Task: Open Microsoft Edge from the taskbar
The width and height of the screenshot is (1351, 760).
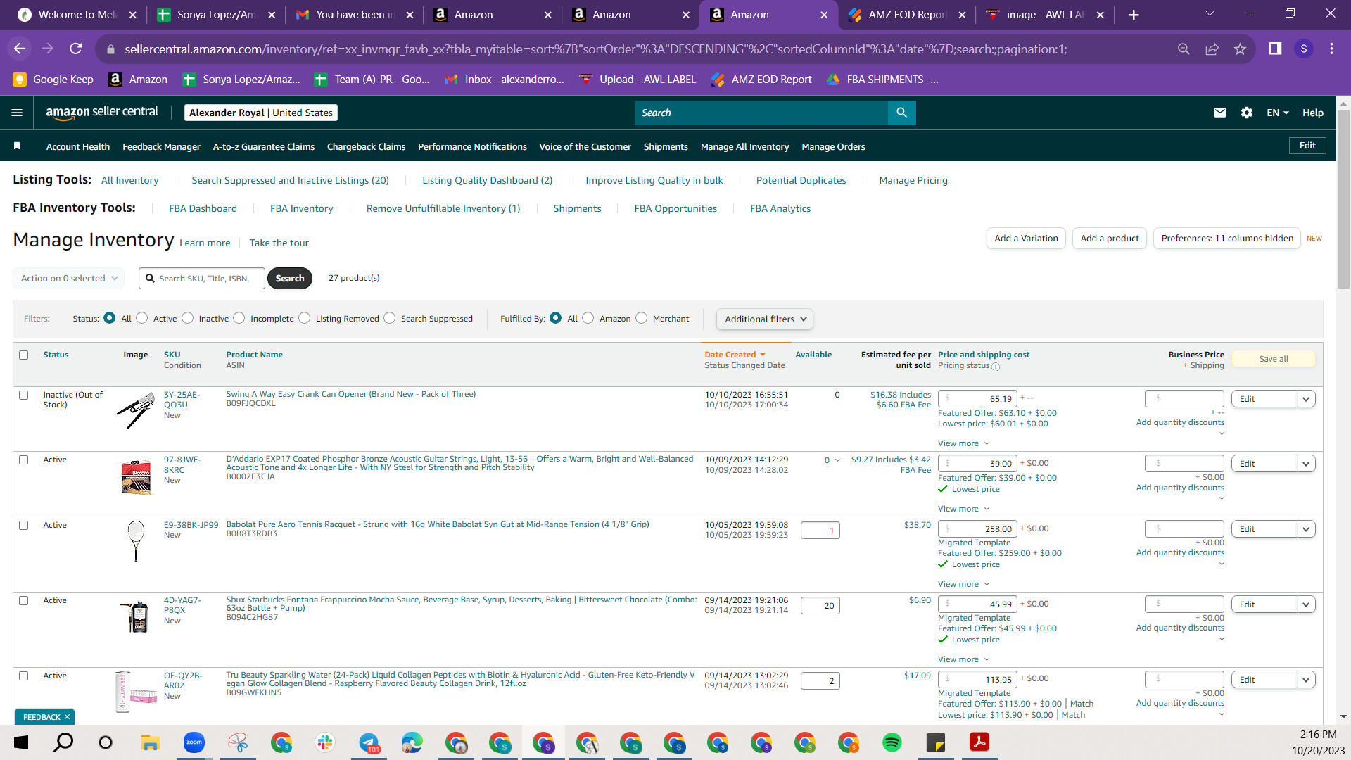Action: 412,742
